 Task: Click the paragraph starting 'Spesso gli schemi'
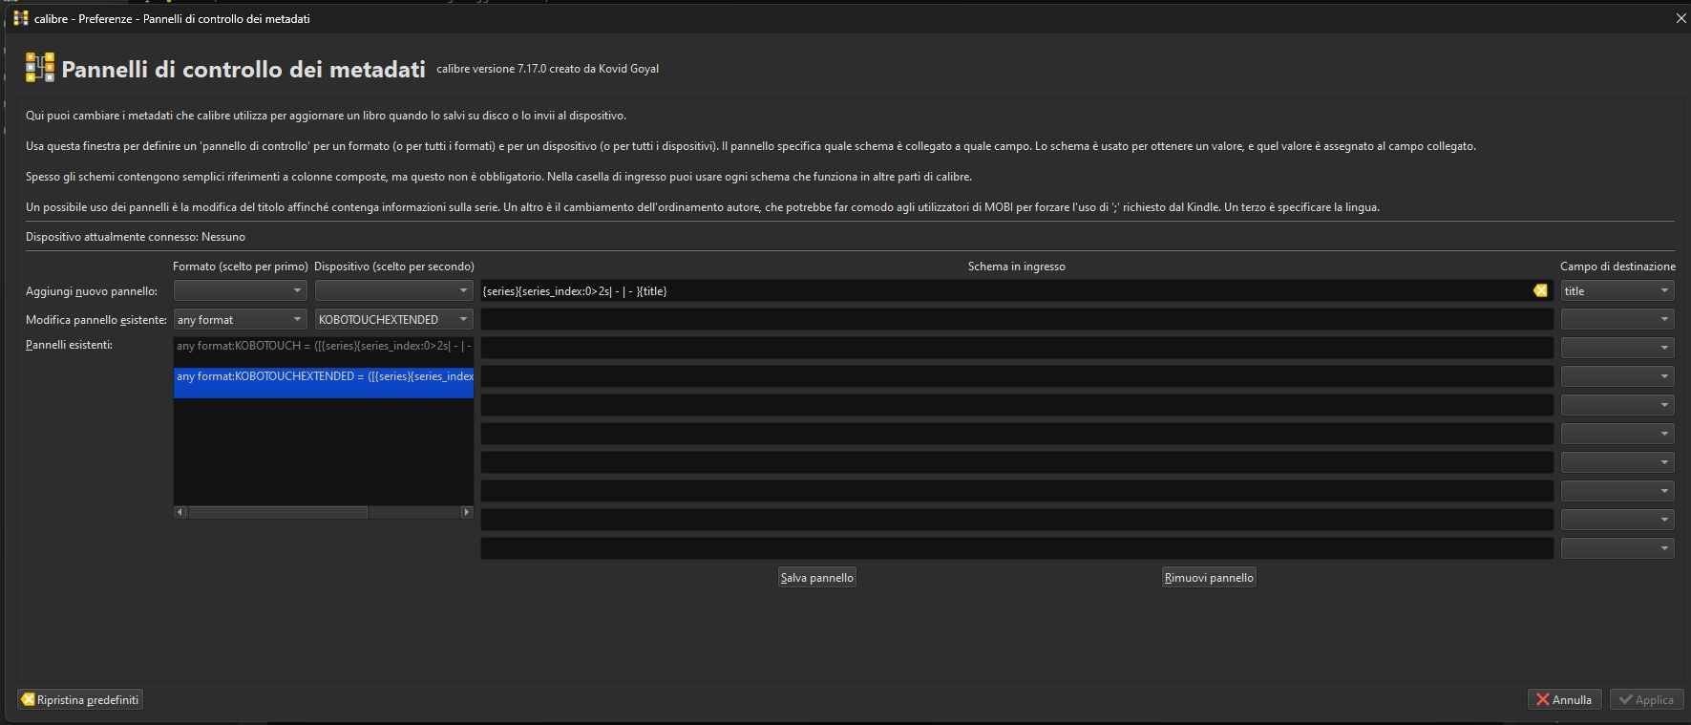(x=498, y=177)
